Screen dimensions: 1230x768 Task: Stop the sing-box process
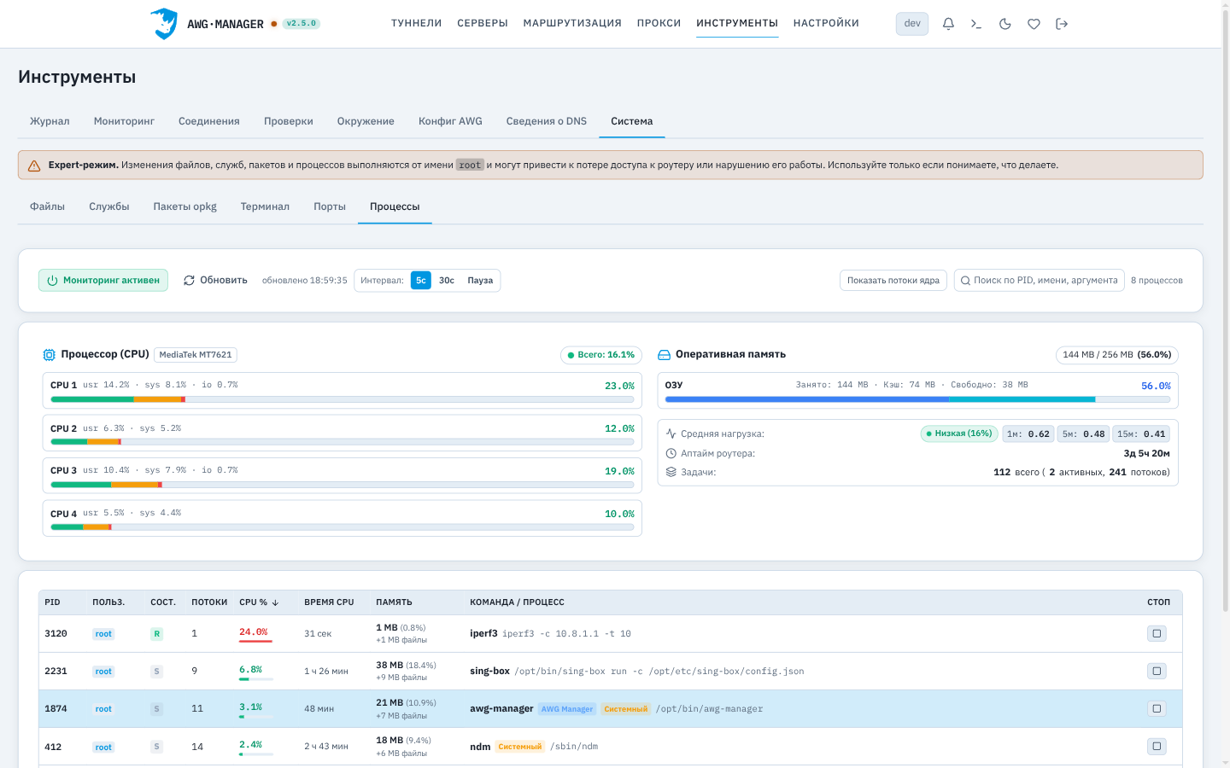point(1157,671)
